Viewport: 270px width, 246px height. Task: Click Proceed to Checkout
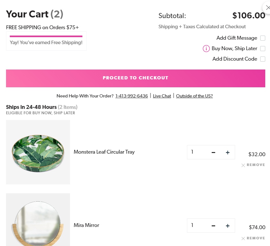coord(135,78)
